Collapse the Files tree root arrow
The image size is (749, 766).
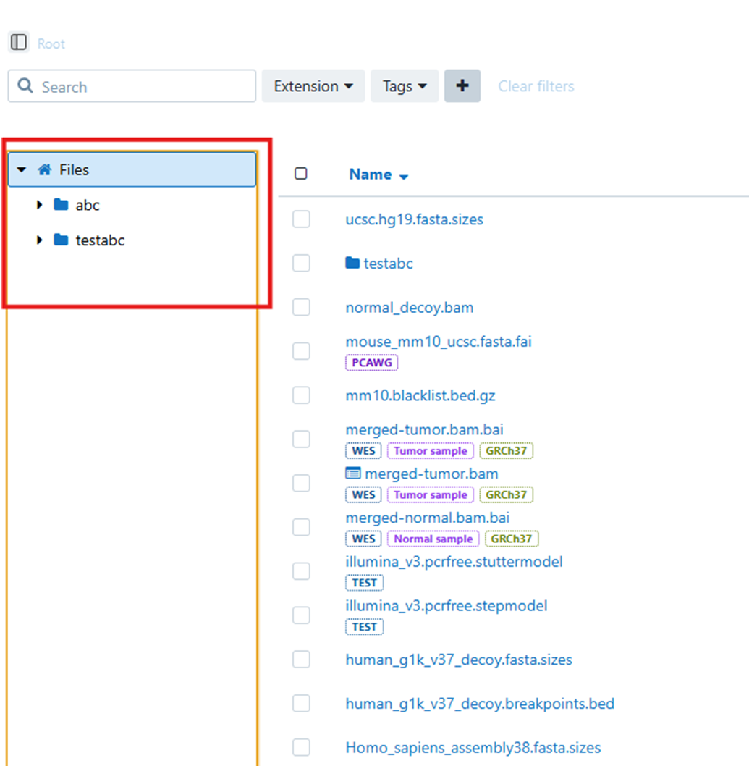pyautogui.click(x=22, y=169)
